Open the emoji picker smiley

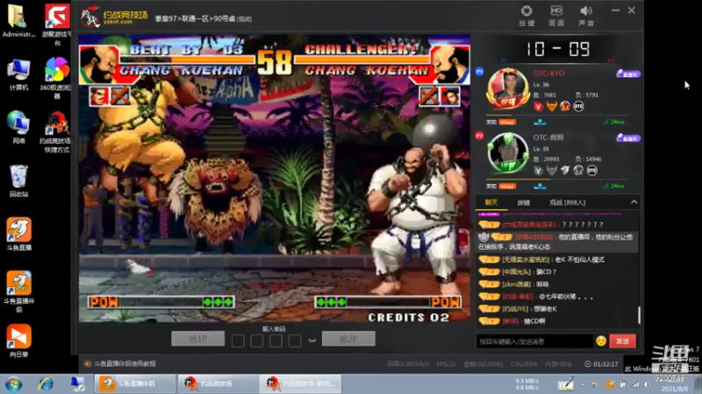601,341
